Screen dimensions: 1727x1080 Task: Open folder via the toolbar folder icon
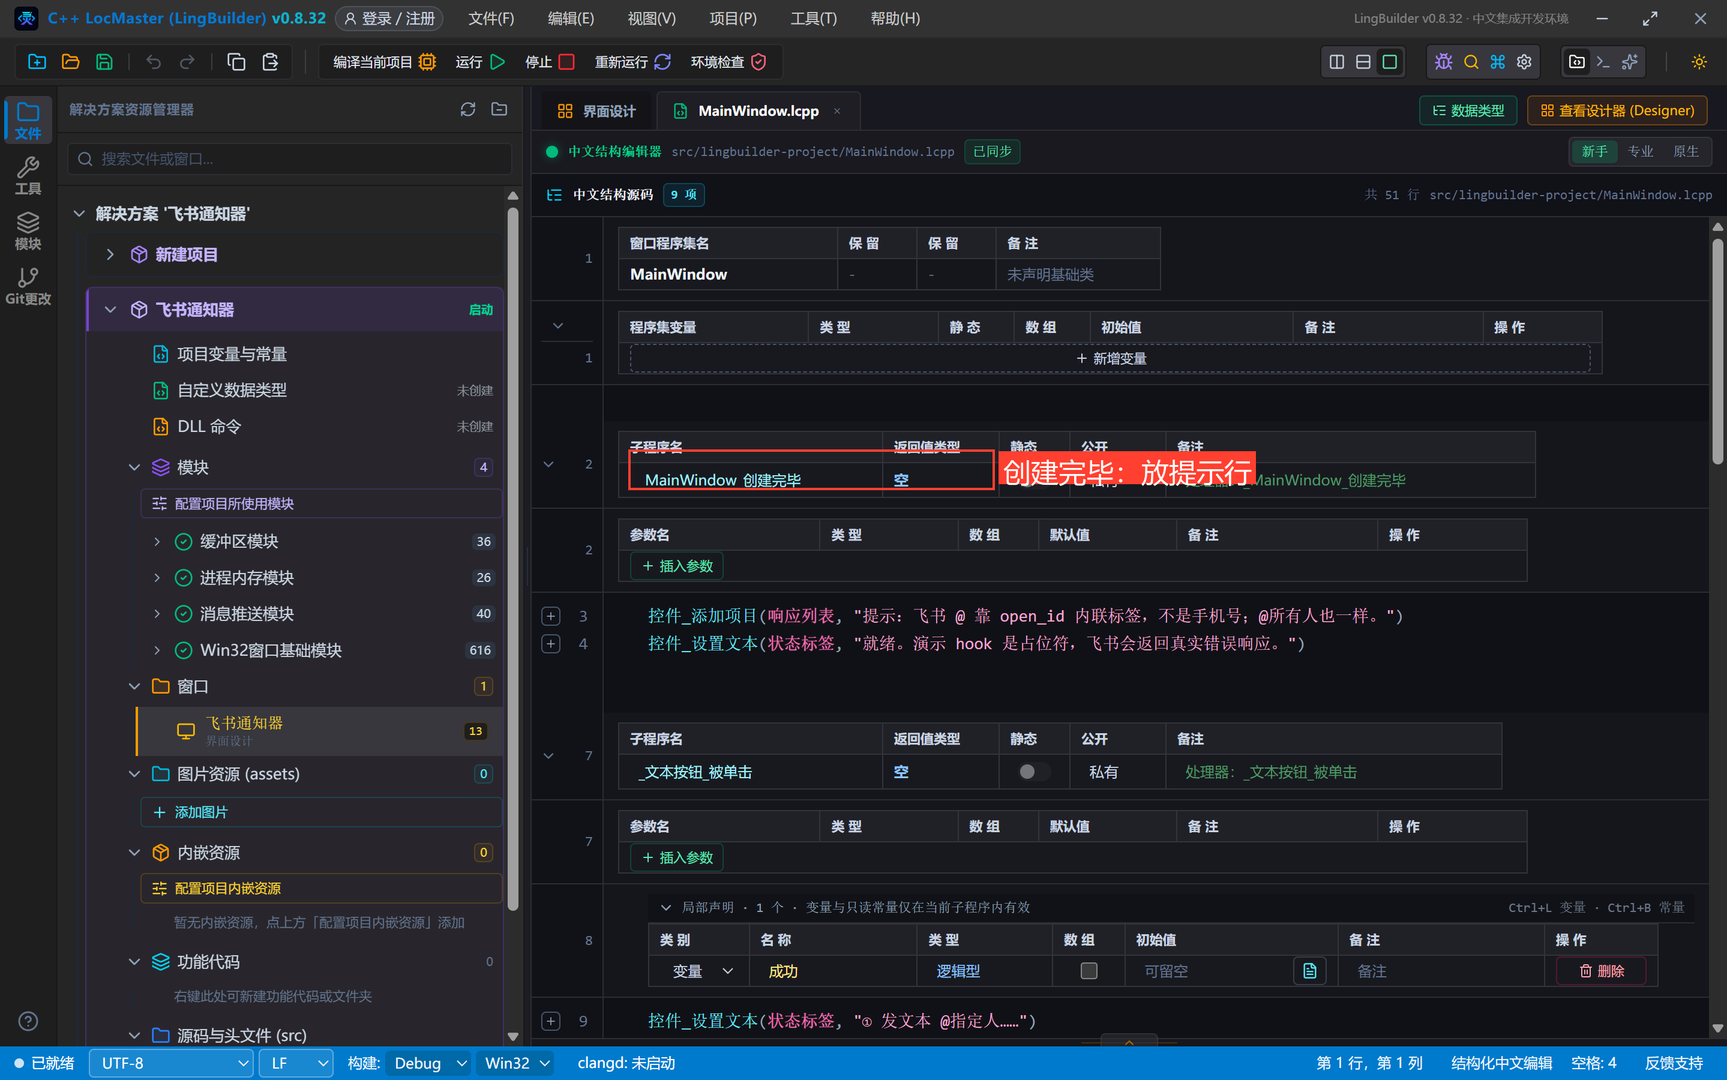70,62
